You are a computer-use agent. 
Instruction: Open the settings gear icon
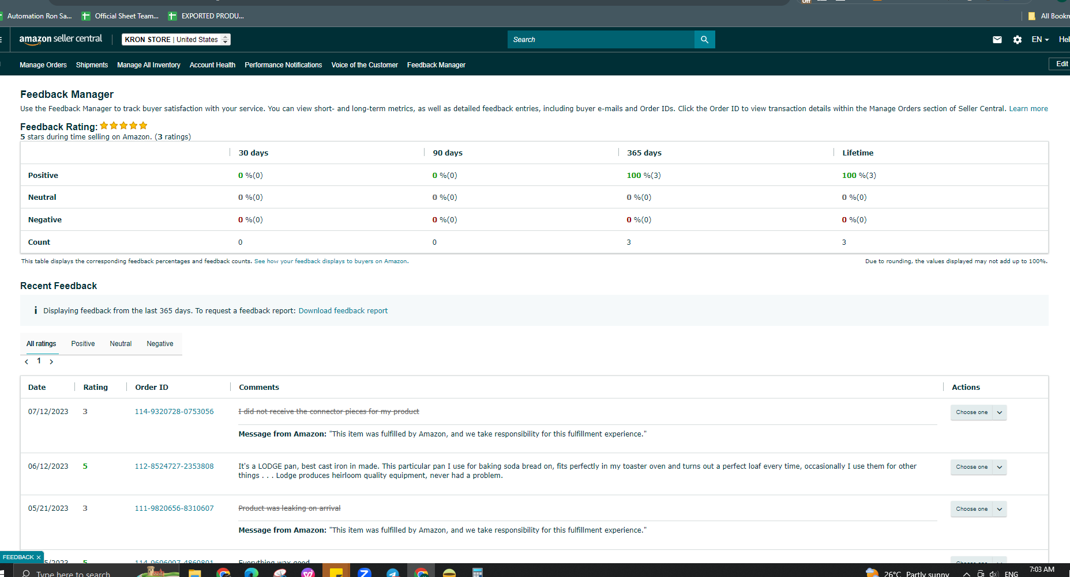tap(1018, 40)
